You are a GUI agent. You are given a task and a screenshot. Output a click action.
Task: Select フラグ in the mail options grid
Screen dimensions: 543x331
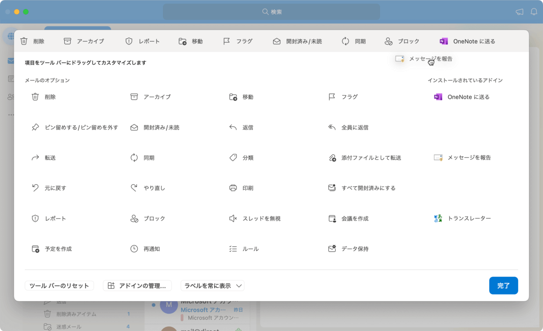click(x=343, y=97)
